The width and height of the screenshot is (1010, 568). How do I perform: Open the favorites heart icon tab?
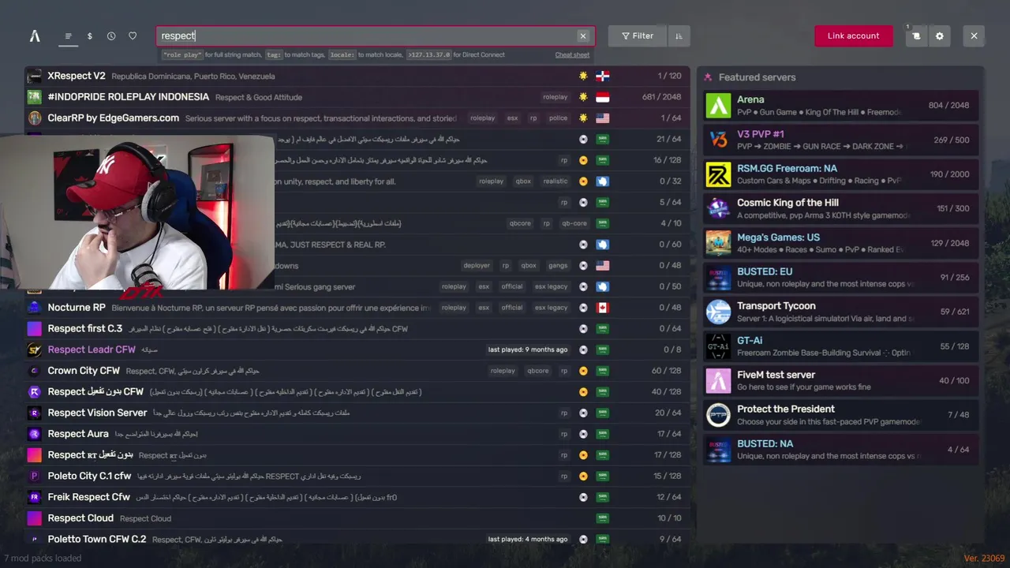133,36
